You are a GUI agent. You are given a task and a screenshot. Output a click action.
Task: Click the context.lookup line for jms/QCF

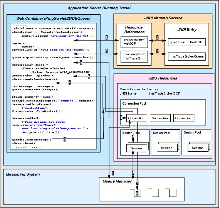[x=57, y=36]
